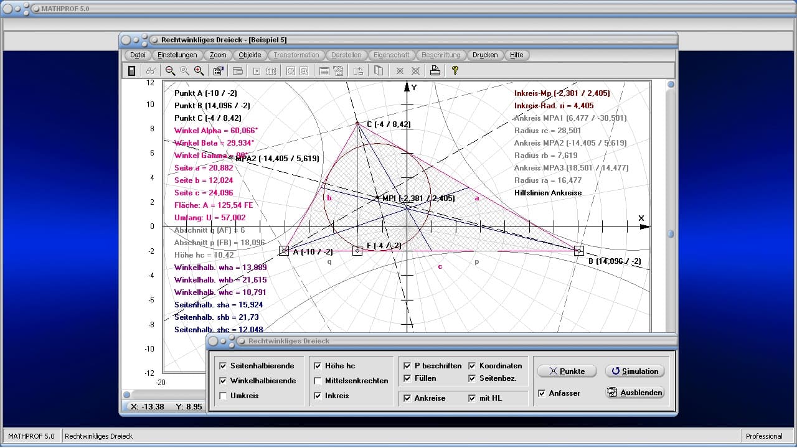
Task: Toggle the Füllen checkbox
Action: point(408,378)
